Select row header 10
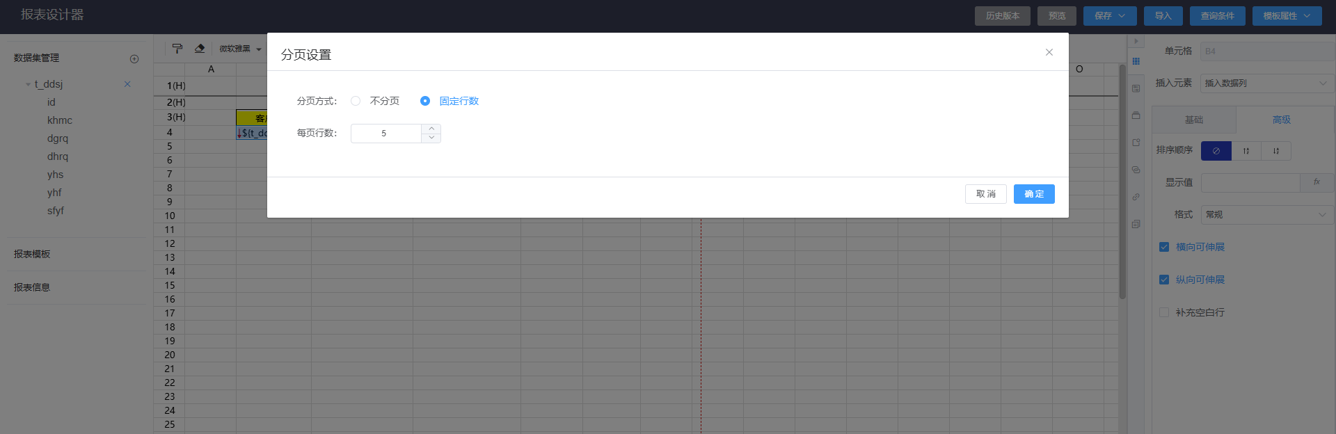The height and width of the screenshot is (434, 1336). click(169, 216)
